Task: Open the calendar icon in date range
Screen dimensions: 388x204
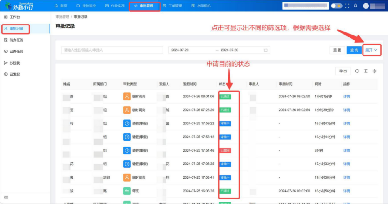Action: (x=265, y=50)
